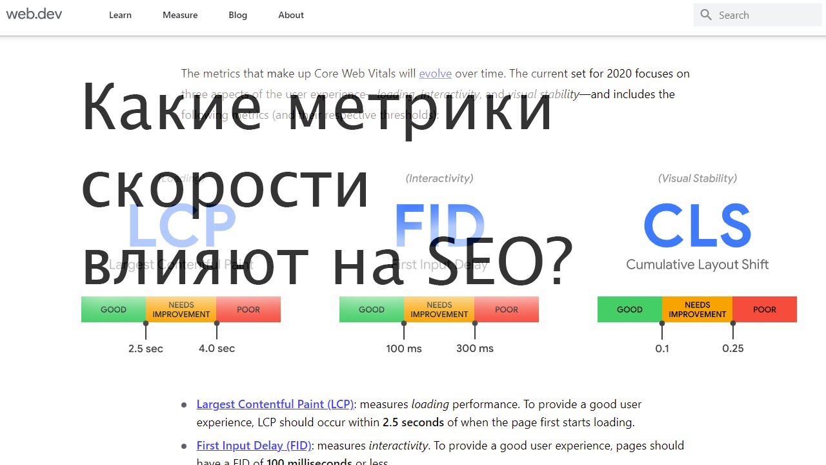Click the search magnifier icon
Viewport: 826px width, 465px height.
click(706, 15)
